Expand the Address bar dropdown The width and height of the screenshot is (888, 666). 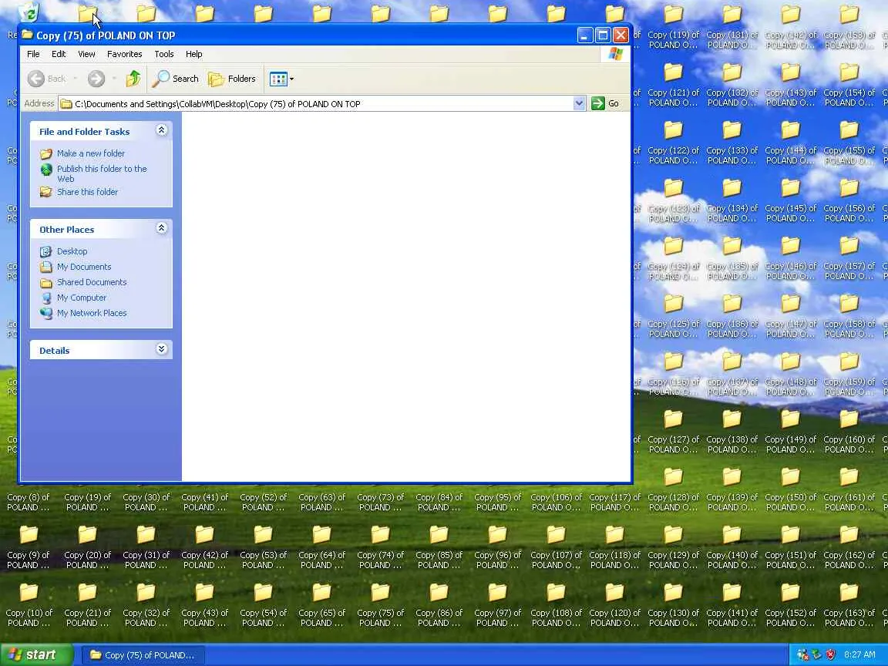(x=579, y=103)
